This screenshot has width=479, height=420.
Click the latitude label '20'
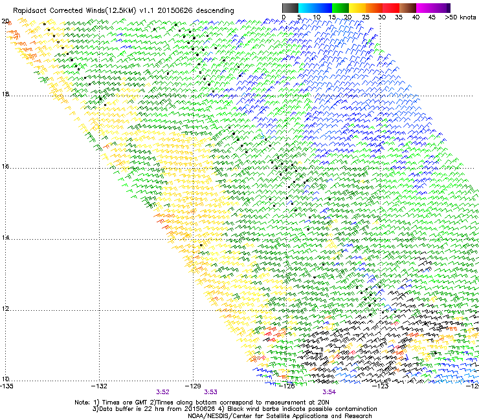5,21
